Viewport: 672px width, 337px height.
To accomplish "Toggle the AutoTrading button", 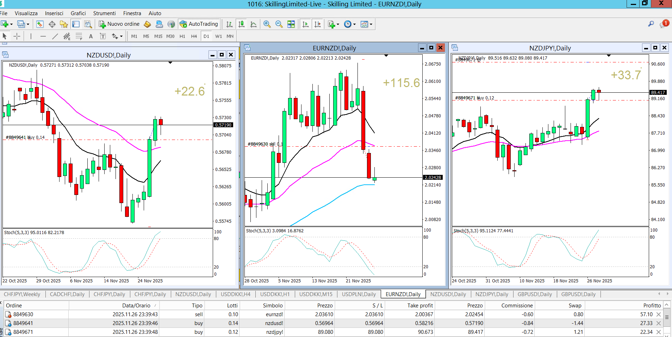I will pyautogui.click(x=199, y=24).
